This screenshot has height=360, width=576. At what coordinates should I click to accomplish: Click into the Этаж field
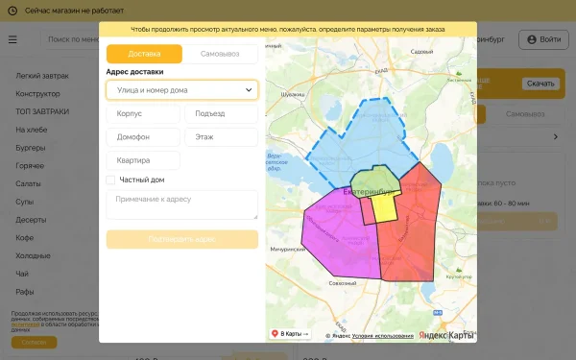[222, 137]
